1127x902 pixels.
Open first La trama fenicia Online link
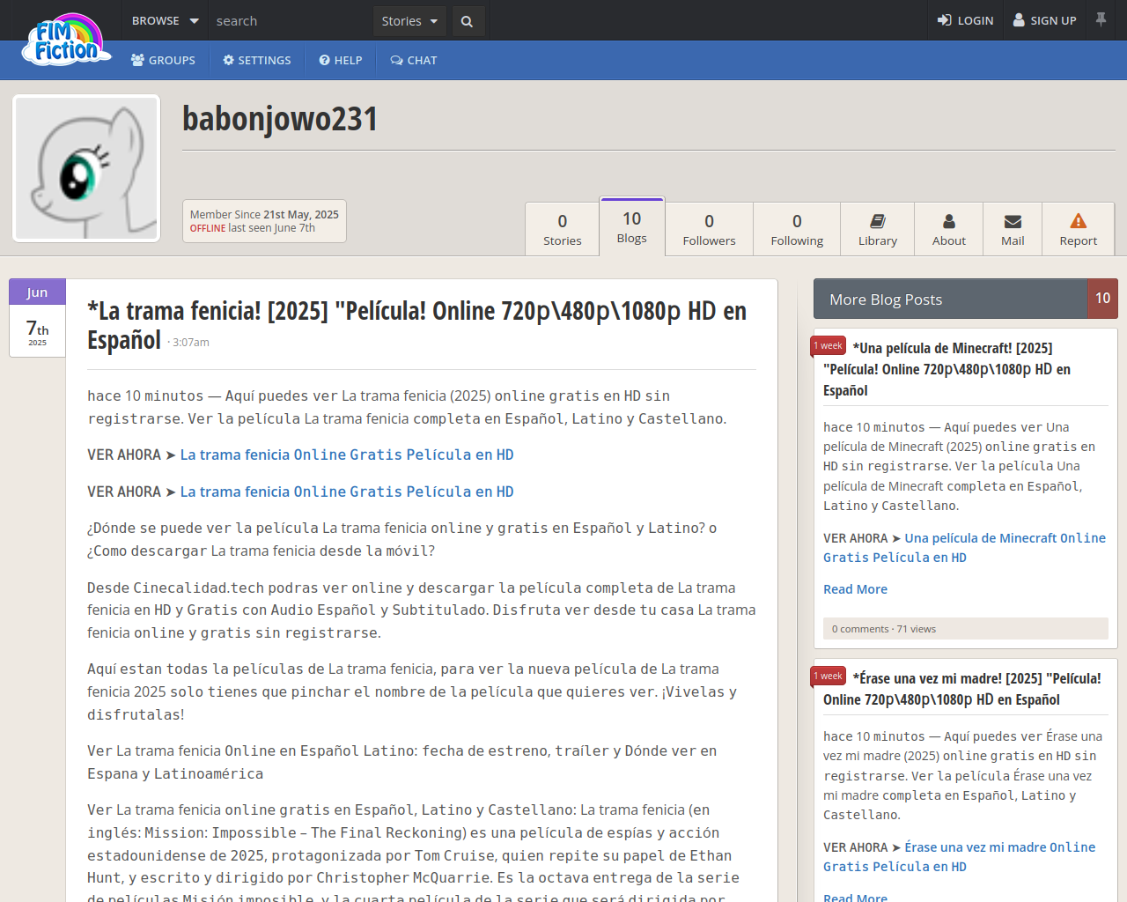(x=347, y=455)
